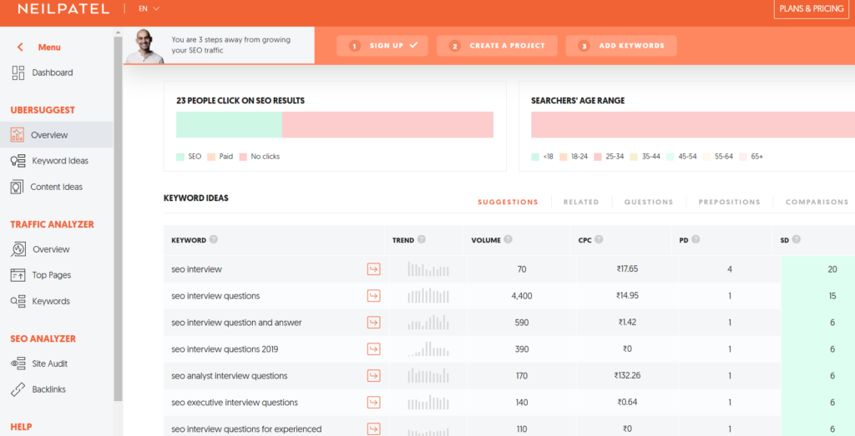This screenshot has width=855, height=436.
Task: Open the EN language dropdown
Action: point(149,8)
